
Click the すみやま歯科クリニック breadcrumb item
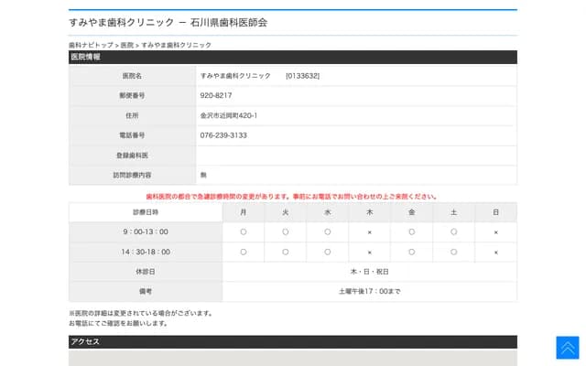[176, 45]
